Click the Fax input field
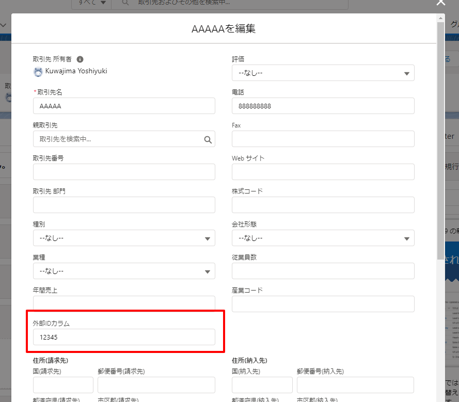The image size is (459, 402). click(323, 139)
